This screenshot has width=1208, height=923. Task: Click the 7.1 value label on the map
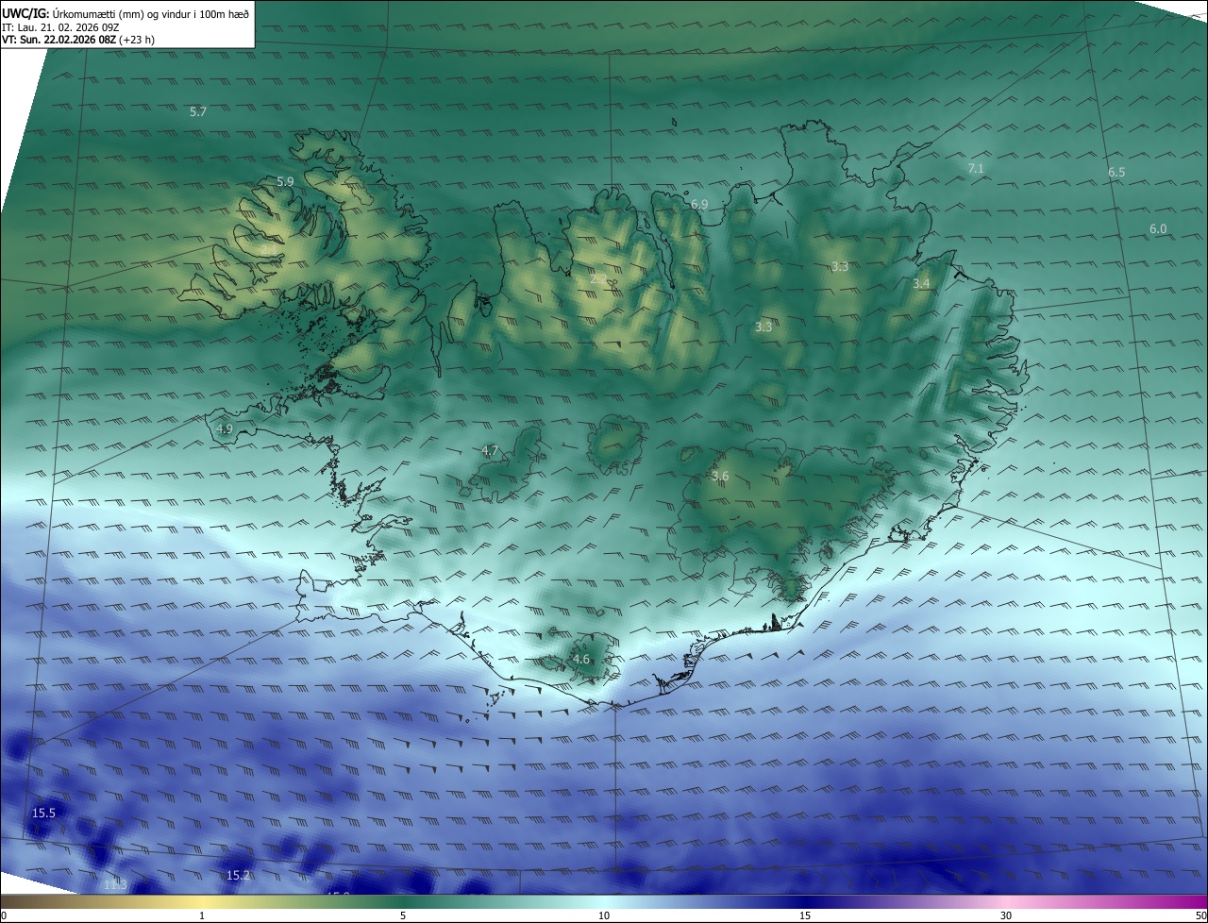(x=976, y=168)
